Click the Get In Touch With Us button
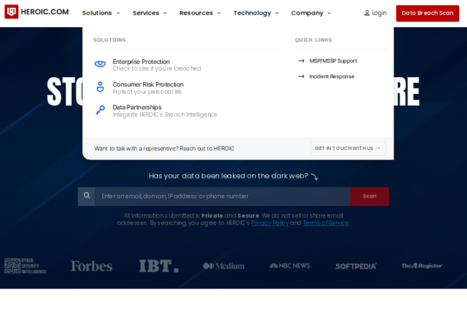The width and height of the screenshot is (467, 311). (348, 148)
